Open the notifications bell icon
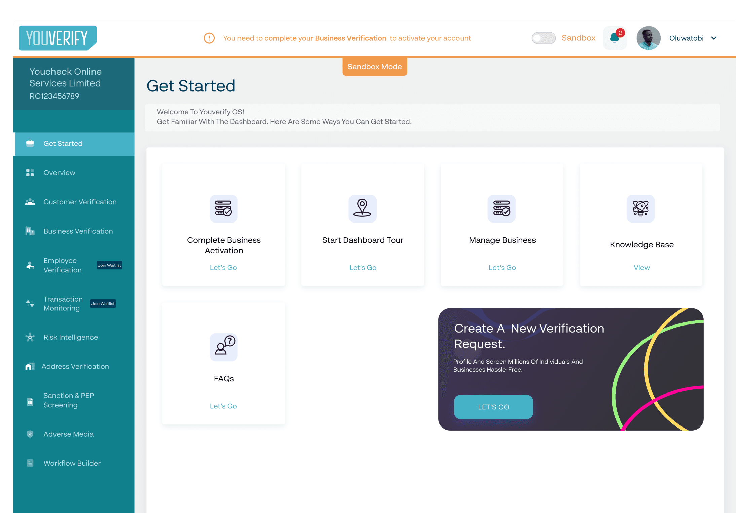Screen dimensions: 736x513 pos(615,38)
